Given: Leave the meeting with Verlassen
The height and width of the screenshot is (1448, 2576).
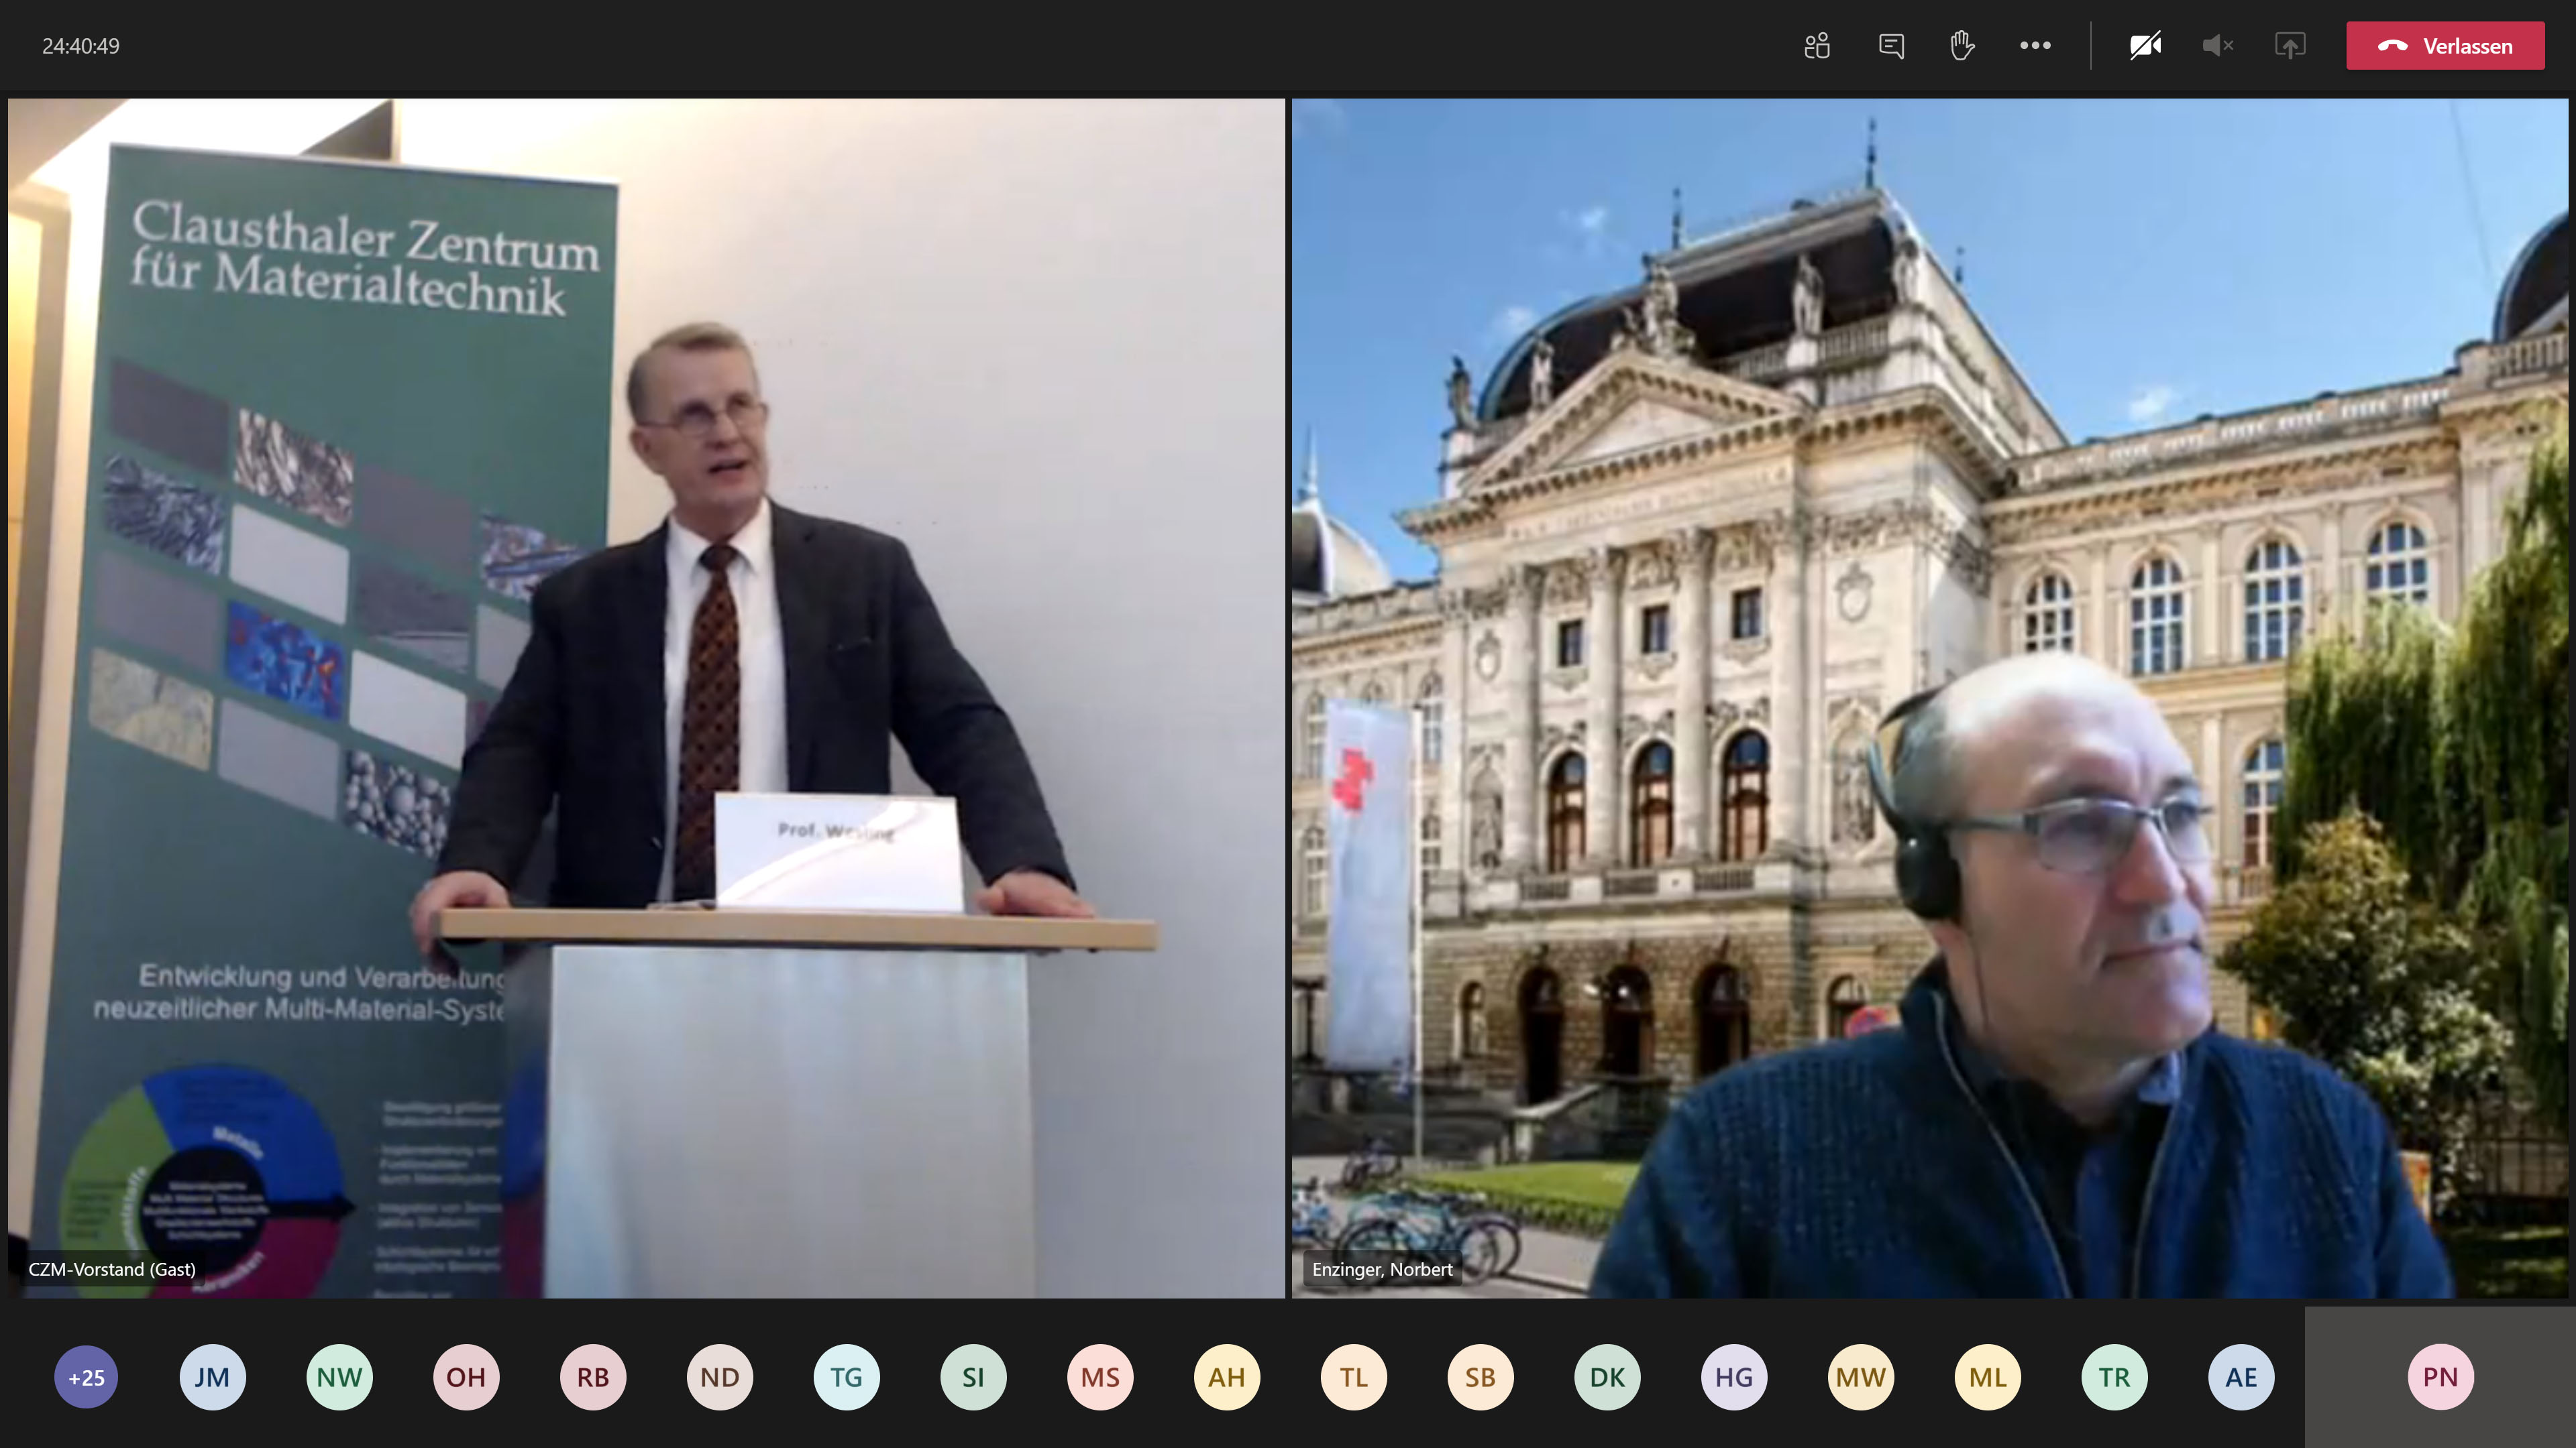Looking at the screenshot, I should tap(2444, 46).
